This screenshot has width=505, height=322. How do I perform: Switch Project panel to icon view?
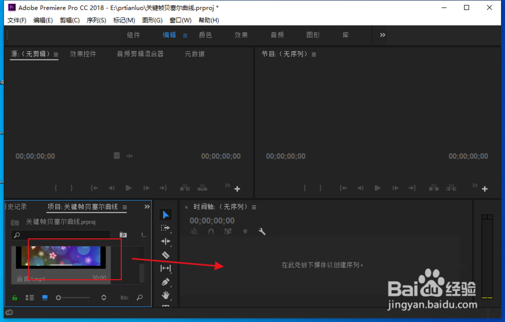tap(45, 298)
